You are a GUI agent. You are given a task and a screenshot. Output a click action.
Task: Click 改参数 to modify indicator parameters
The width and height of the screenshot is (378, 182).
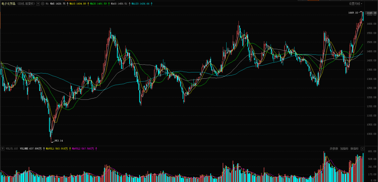(x=334, y=149)
